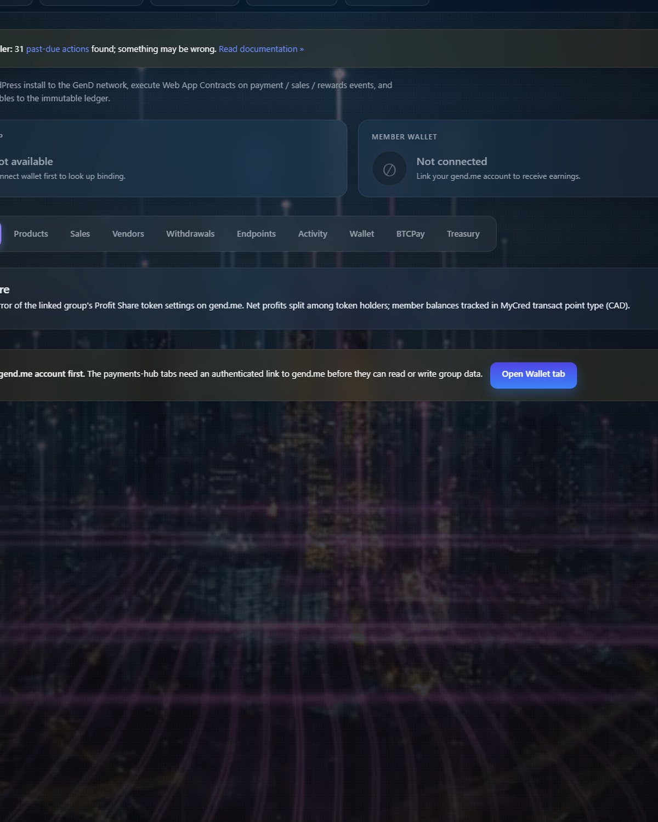Click the Open Wallet tab button
Viewport: 658px width, 822px height.
[534, 375]
